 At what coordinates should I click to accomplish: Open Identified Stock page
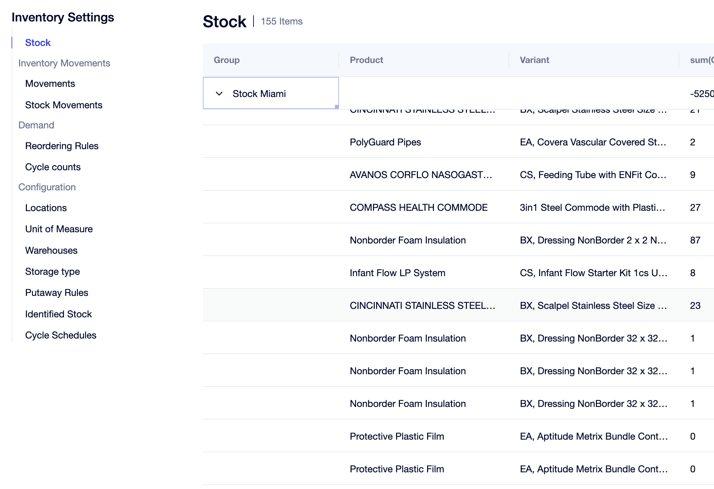point(59,314)
